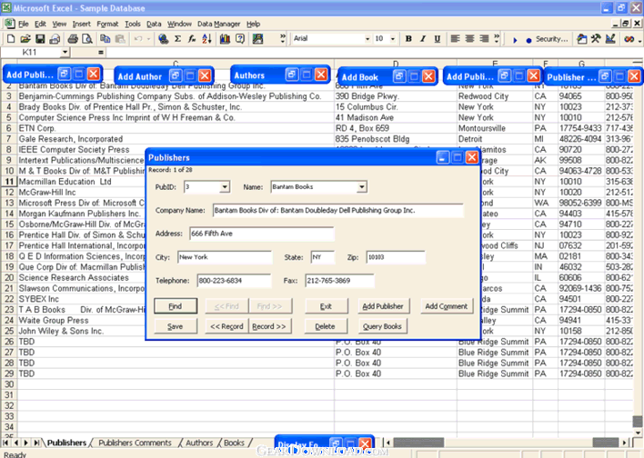This screenshot has width=644, height=458.
Task: Click the Zip field showing 10103
Action: pyautogui.click(x=396, y=257)
